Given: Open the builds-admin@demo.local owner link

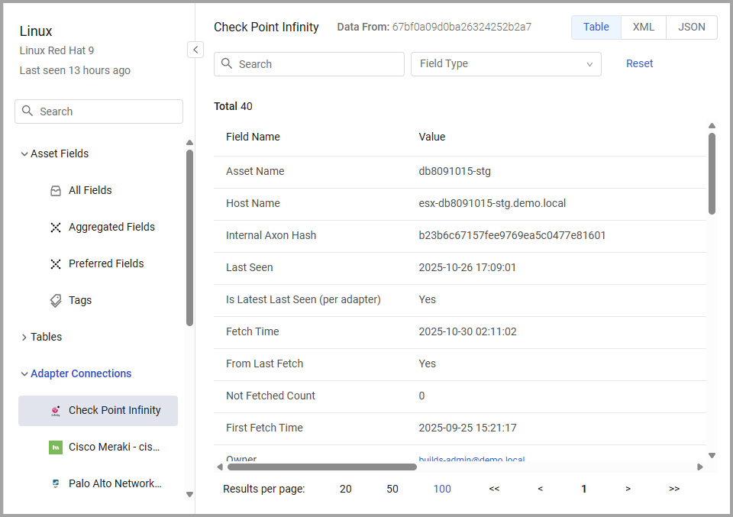Looking at the screenshot, I should click(471, 459).
